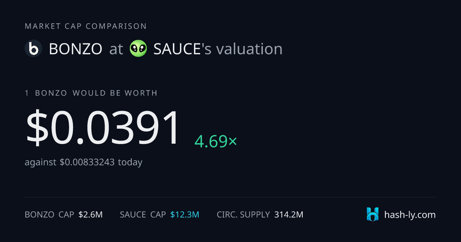This screenshot has height=242, width=461.
Task: Select the BONZO token name in the heading
Action: 76,49
